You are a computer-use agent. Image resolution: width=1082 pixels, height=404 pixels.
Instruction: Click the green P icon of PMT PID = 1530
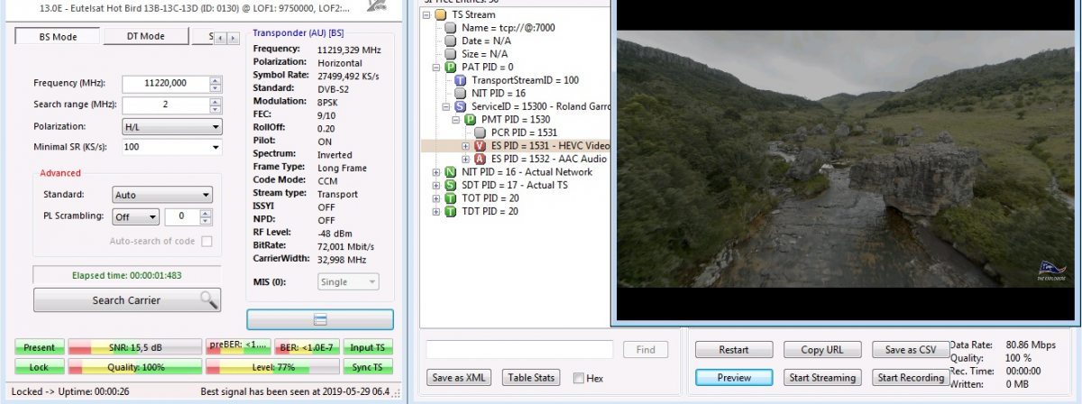(471, 119)
